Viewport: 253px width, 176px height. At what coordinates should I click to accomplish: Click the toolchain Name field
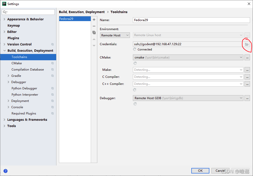pos(191,20)
